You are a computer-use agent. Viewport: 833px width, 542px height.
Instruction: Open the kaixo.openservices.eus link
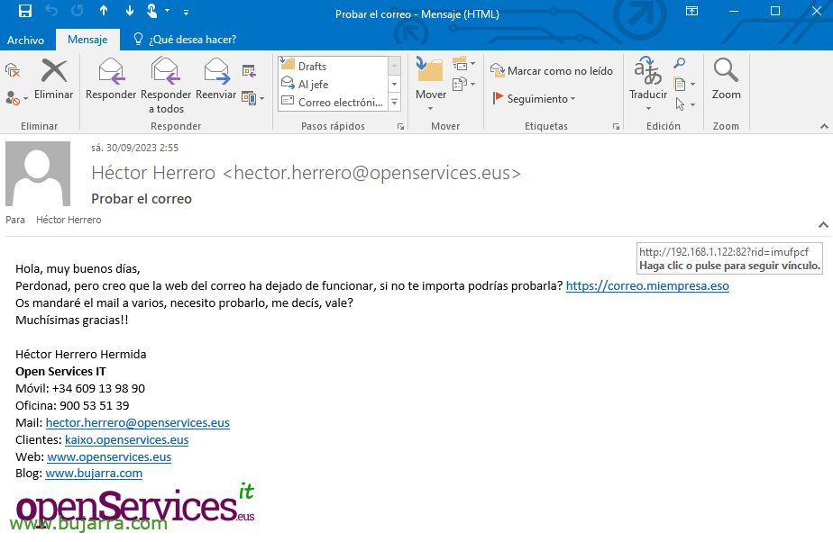126,439
